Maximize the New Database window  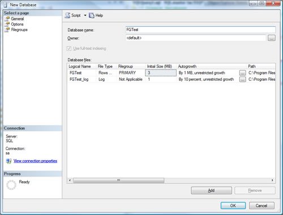point(262,3)
